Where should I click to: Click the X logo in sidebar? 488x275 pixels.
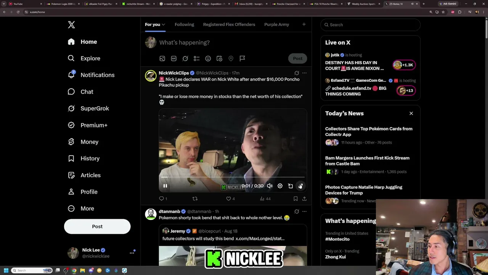coord(71,25)
